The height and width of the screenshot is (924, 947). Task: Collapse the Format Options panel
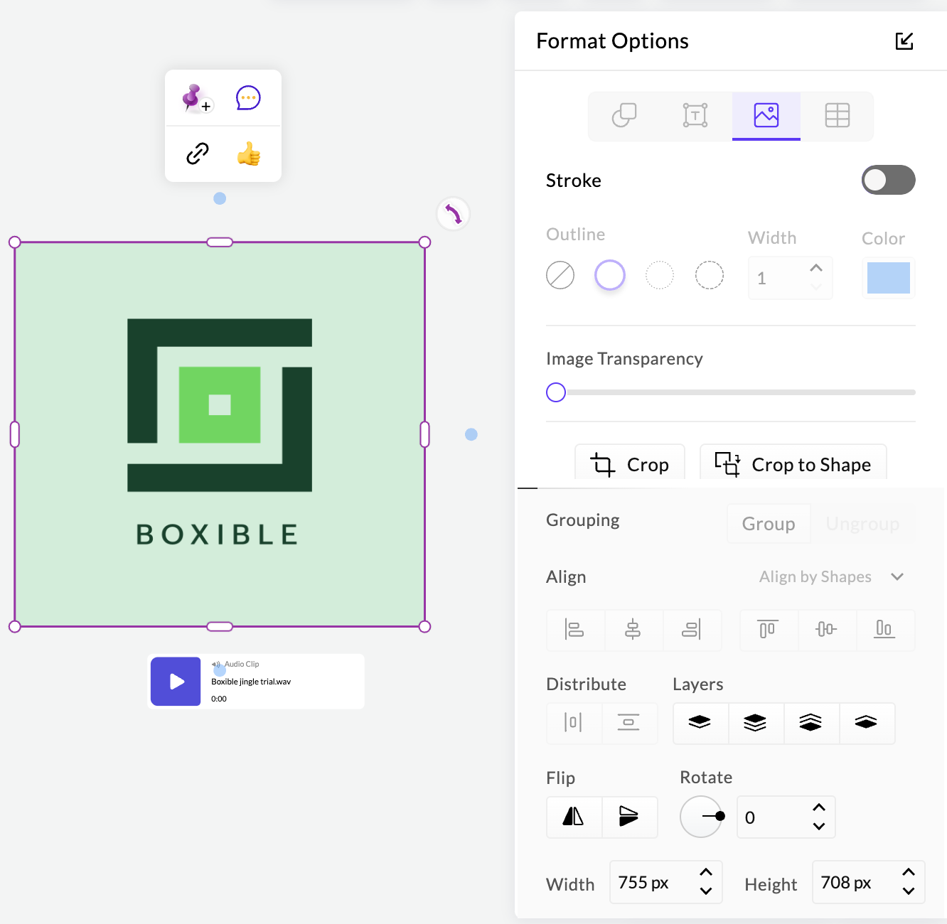click(904, 41)
